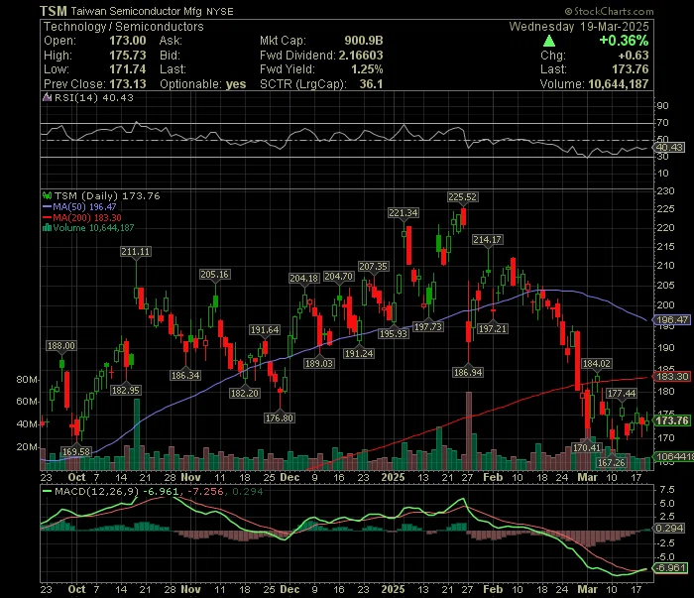Click the 196.47 MA(50) axis tag
The width and height of the screenshot is (694, 598).
[x=672, y=319]
